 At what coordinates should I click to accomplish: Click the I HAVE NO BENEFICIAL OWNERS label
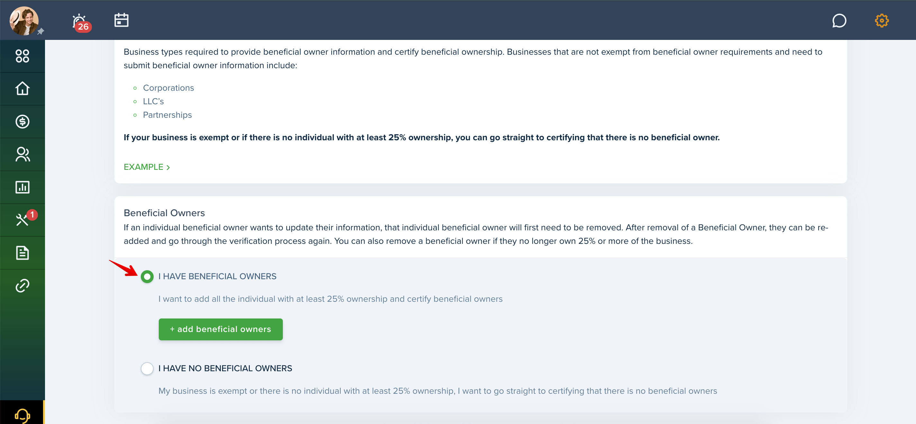click(225, 368)
